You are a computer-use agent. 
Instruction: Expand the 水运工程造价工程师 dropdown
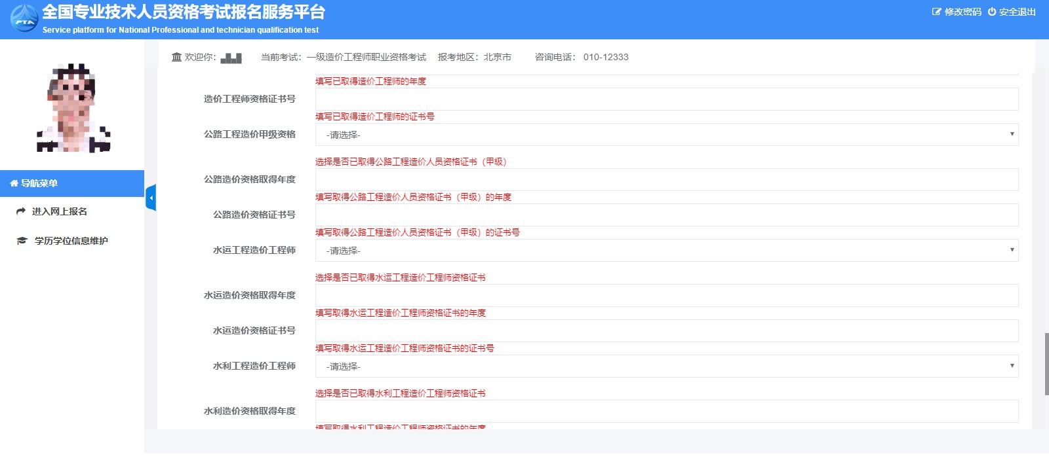(x=666, y=251)
